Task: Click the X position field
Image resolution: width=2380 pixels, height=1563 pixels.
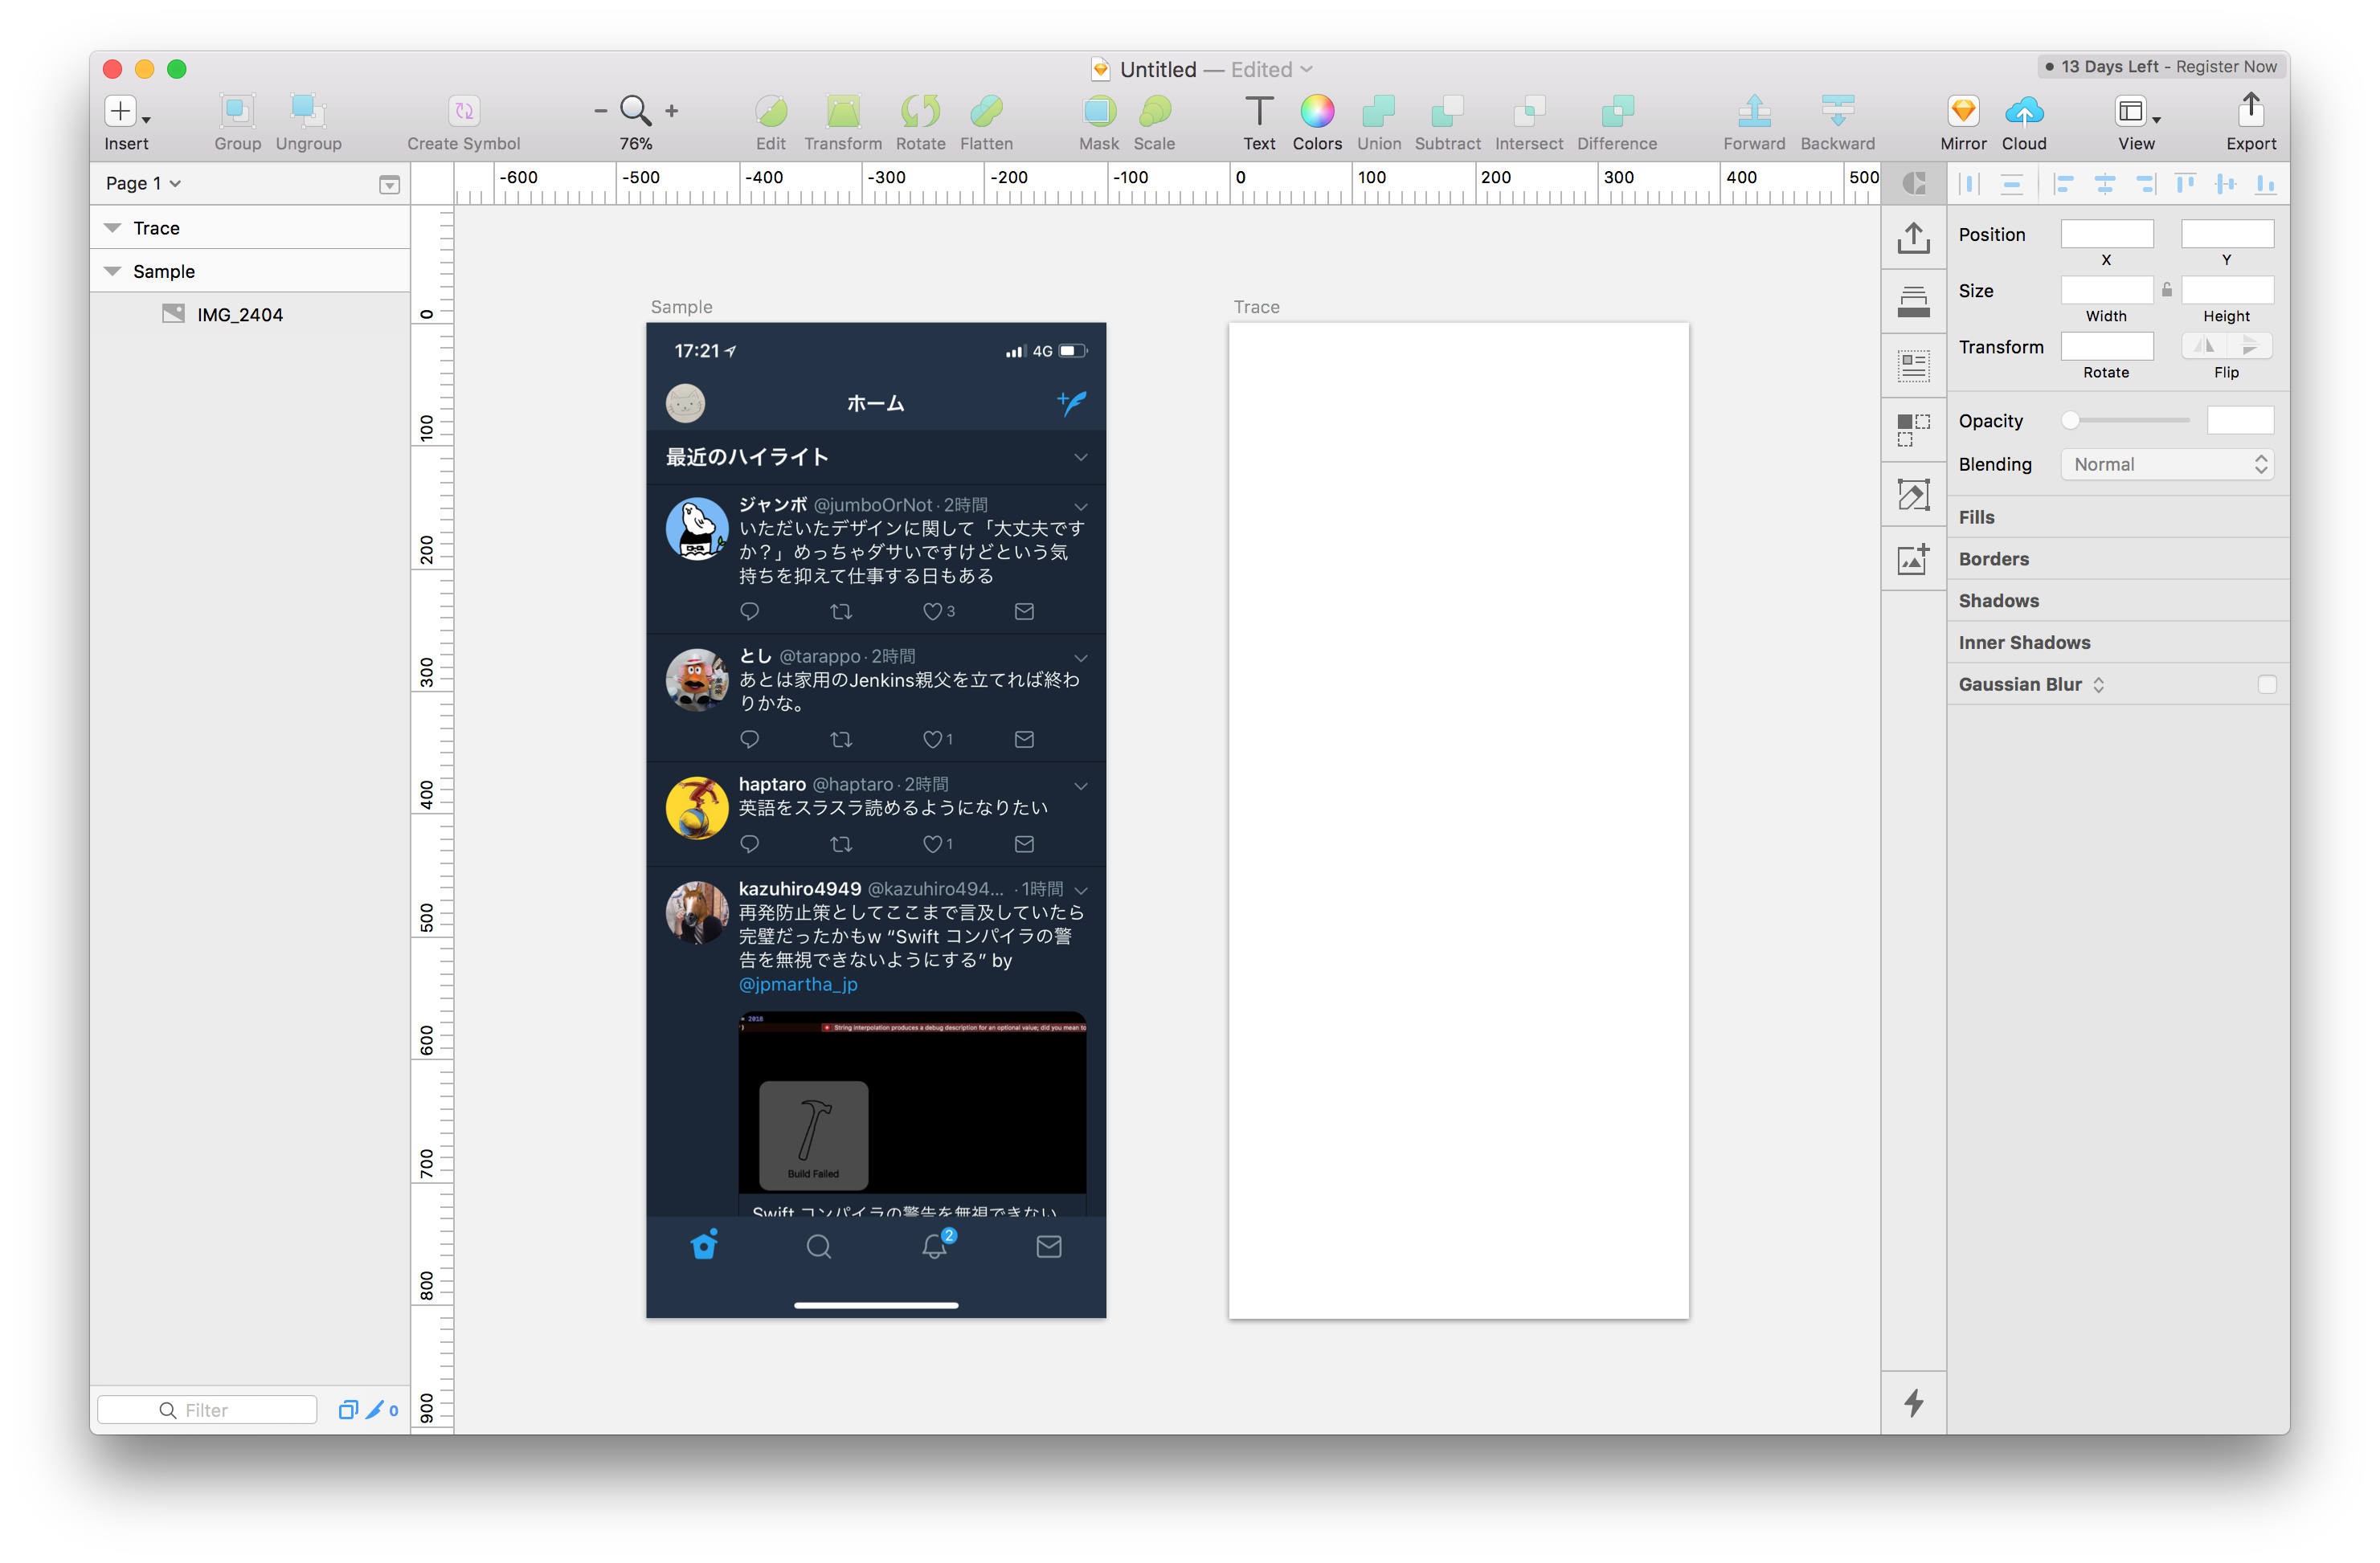Action: coord(2106,234)
